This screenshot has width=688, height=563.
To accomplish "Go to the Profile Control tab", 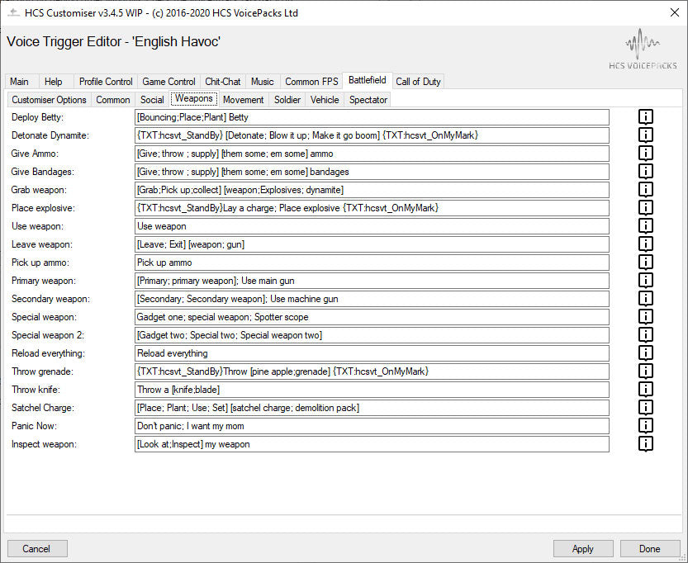I will (x=106, y=82).
